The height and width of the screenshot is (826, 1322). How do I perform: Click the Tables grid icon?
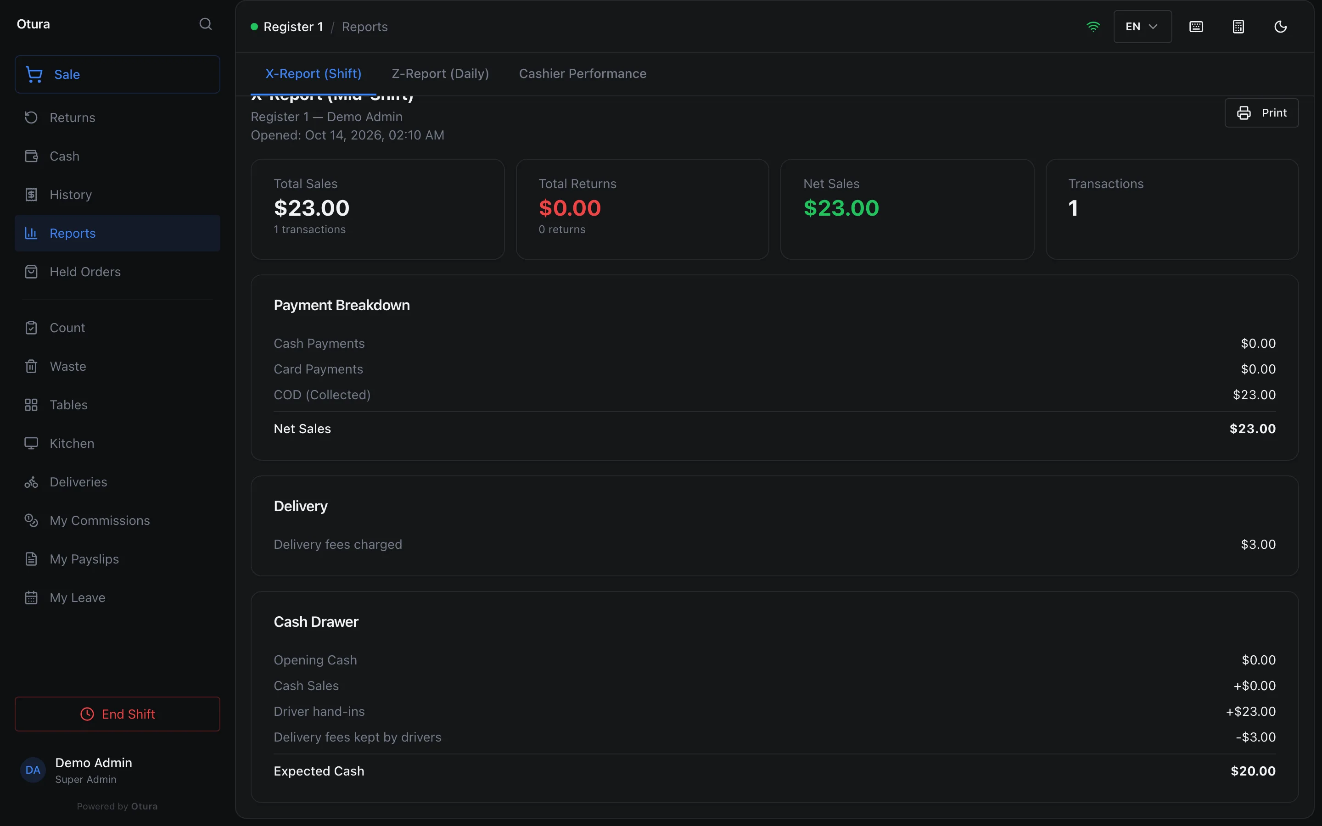click(x=31, y=405)
